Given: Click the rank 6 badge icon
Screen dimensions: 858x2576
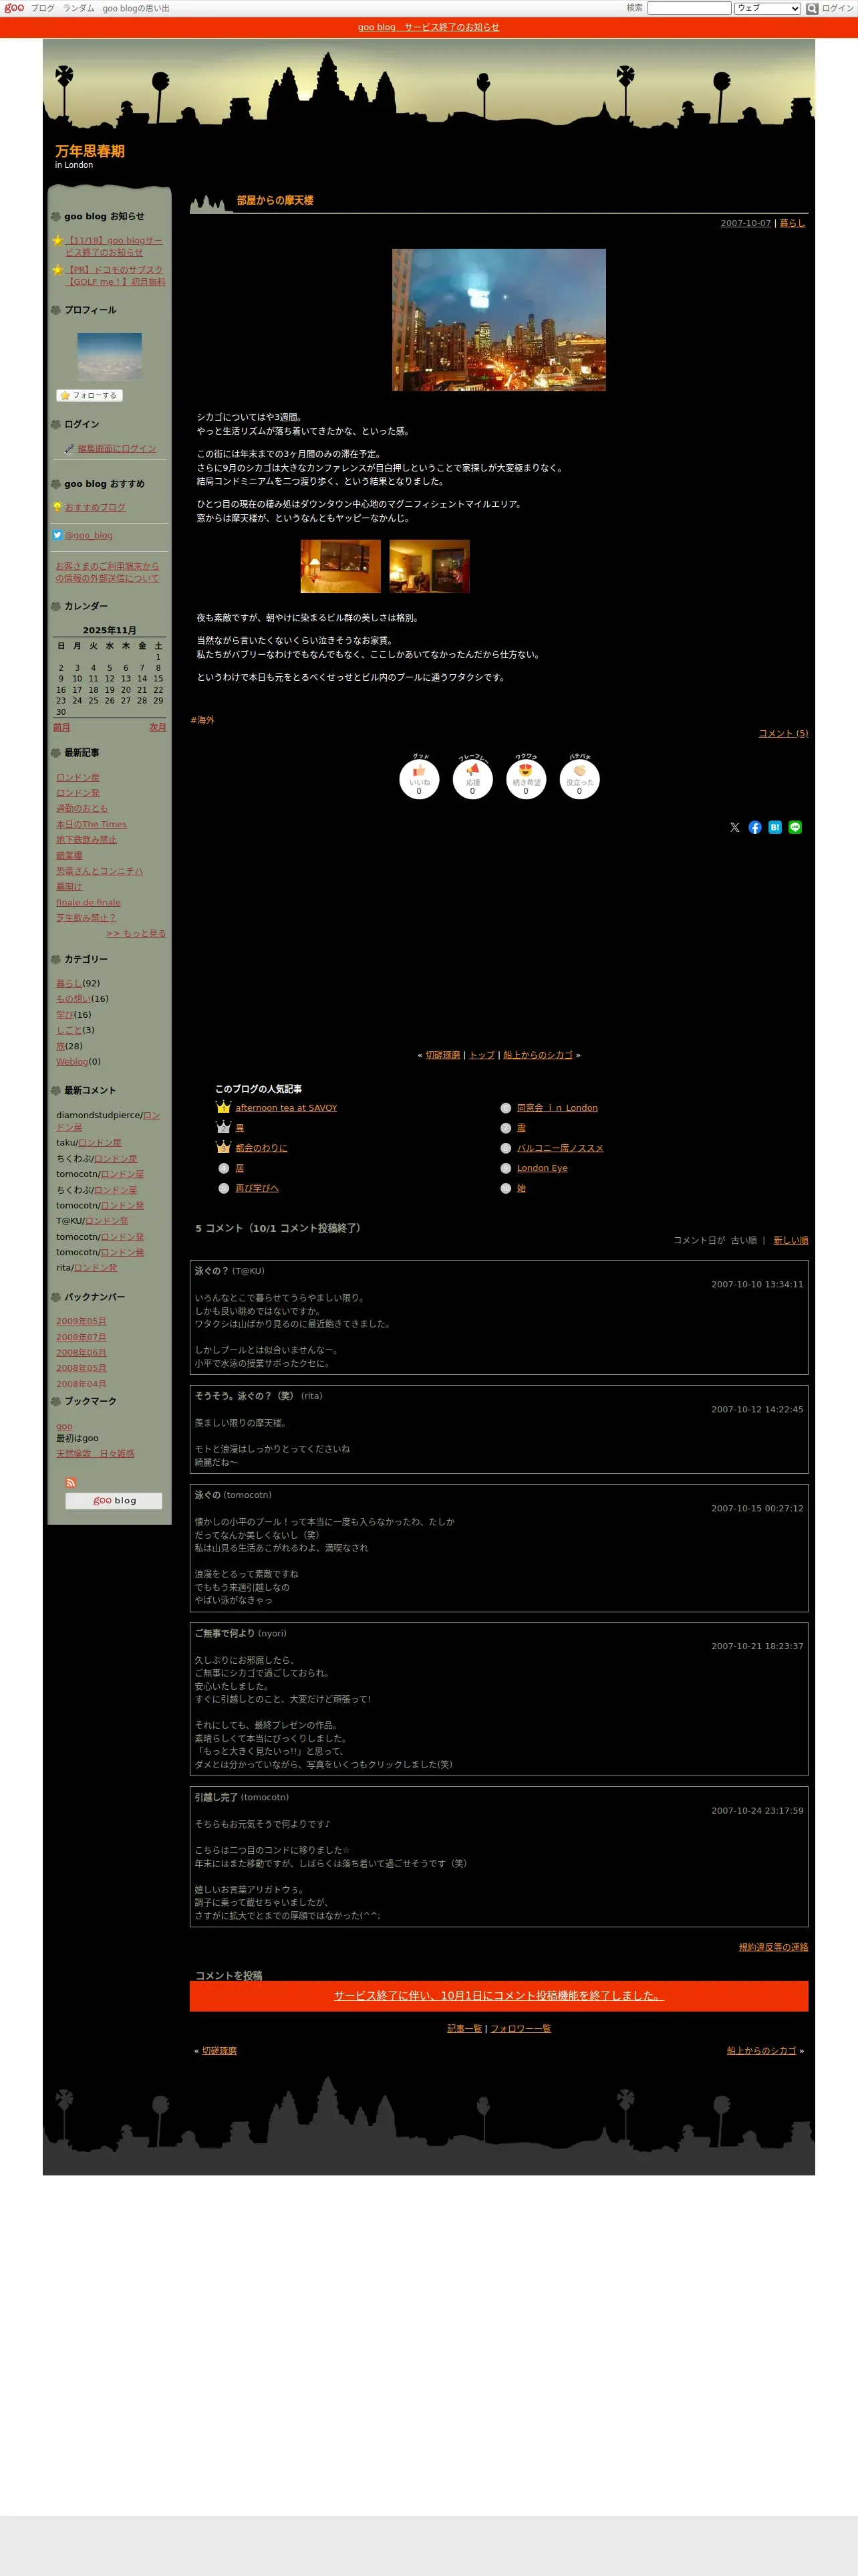Looking at the screenshot, I should pos(505,1107).
